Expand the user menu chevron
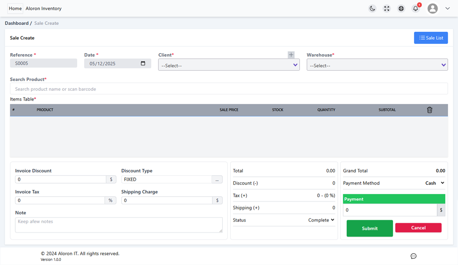This screenshot has height=265, width=458. [x=447, y=8]
